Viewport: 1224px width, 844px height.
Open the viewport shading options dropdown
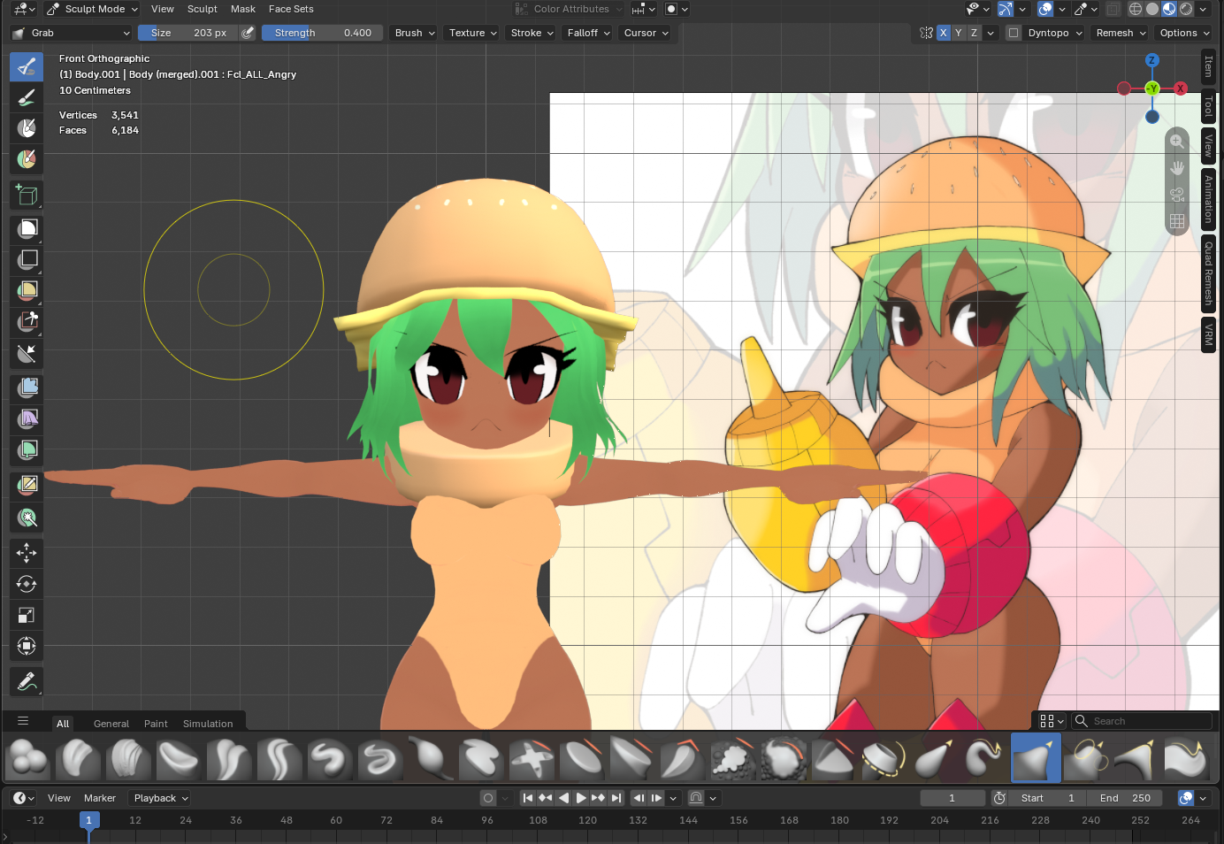(x=1203, y=9)
